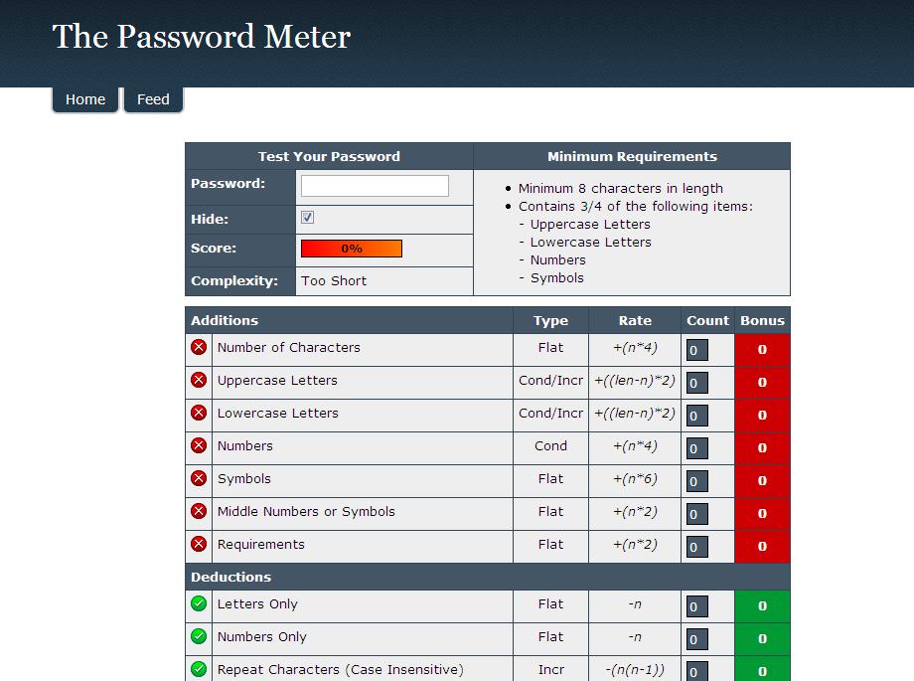The height and width of the screenshot is (681, 914).
Task: Click the 0% score bar
Action: pyautogui.click(x=352, y=249)
